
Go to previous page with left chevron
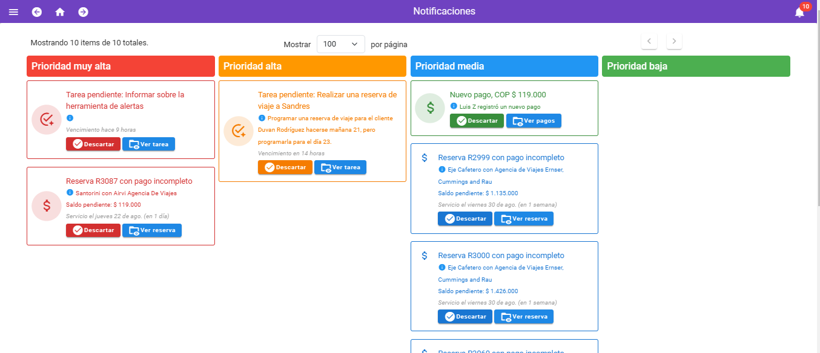pos(649,42)
